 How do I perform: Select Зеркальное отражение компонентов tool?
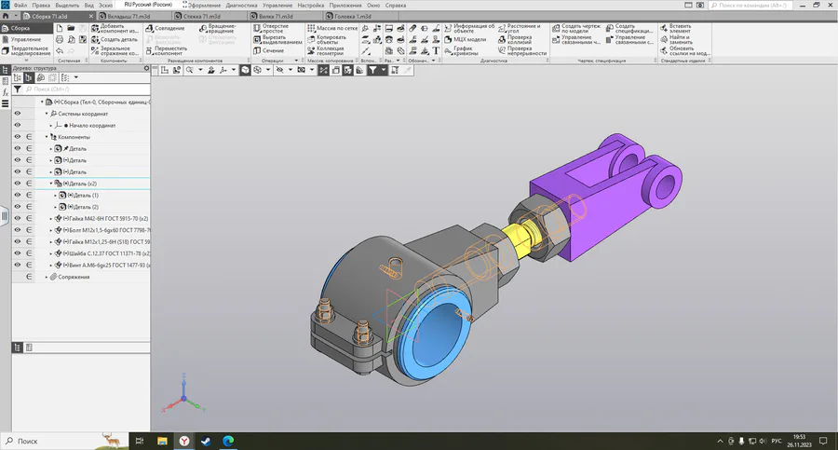tap(115, 51)
